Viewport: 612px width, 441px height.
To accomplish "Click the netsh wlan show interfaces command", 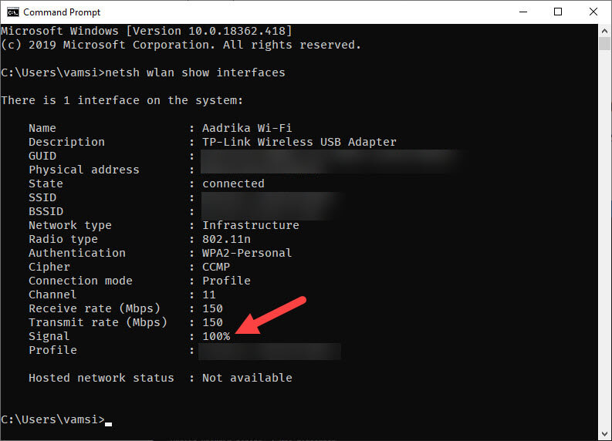I will 195,72.
